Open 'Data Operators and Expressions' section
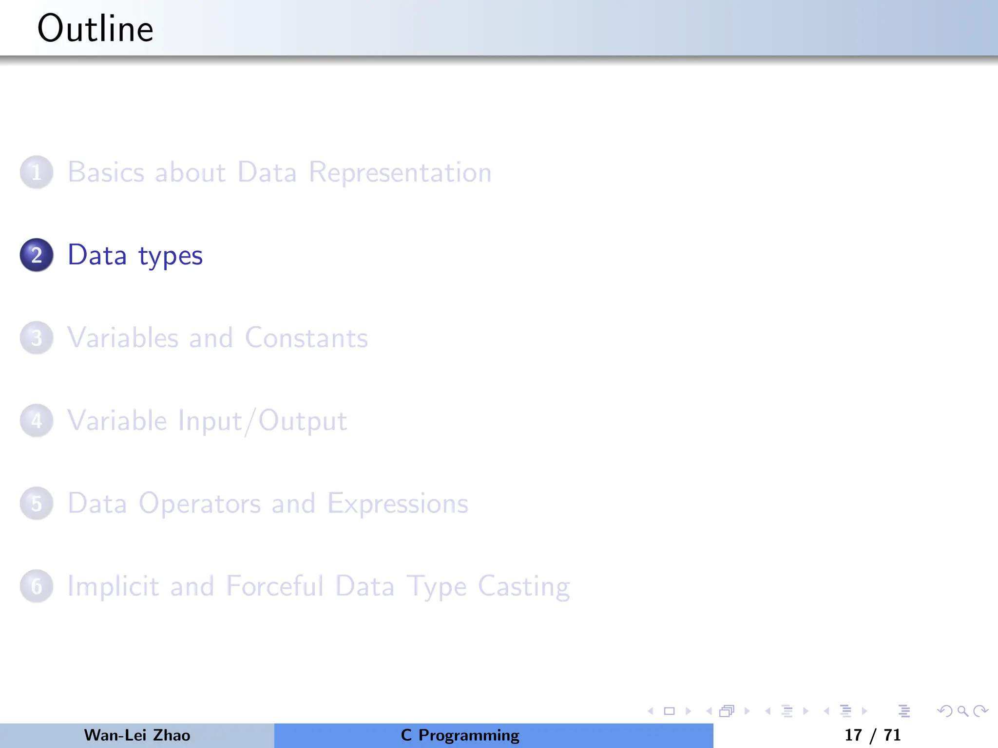This screenshot has height=748, width=998. [x=268, y=504]
